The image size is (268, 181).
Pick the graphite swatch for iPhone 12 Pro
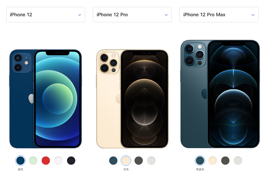(x=139, y=161)
